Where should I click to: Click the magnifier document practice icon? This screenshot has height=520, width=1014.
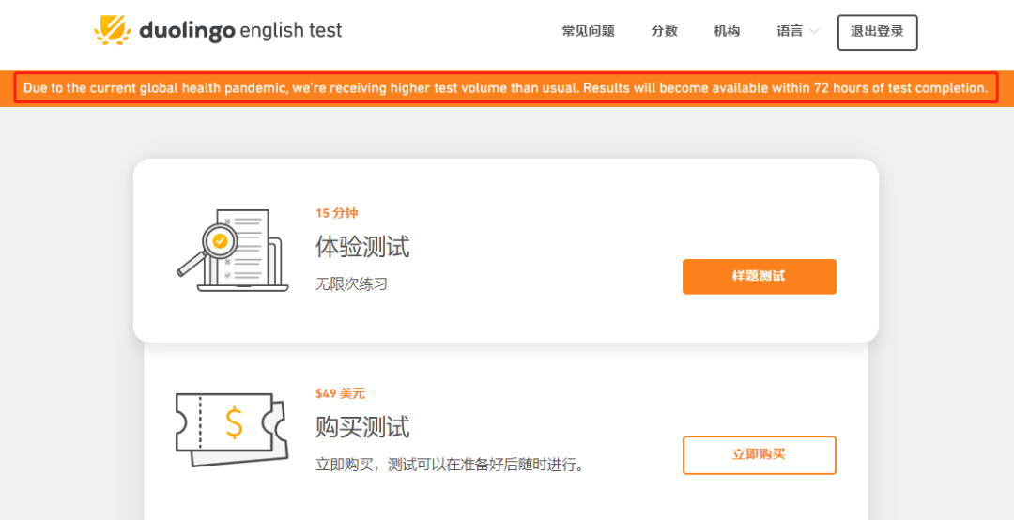tap(232, 251)
